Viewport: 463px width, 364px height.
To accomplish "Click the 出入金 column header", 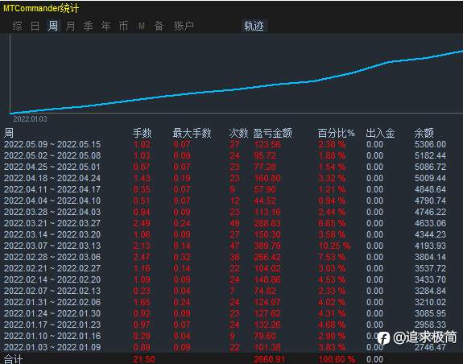I will click(380, 133).
